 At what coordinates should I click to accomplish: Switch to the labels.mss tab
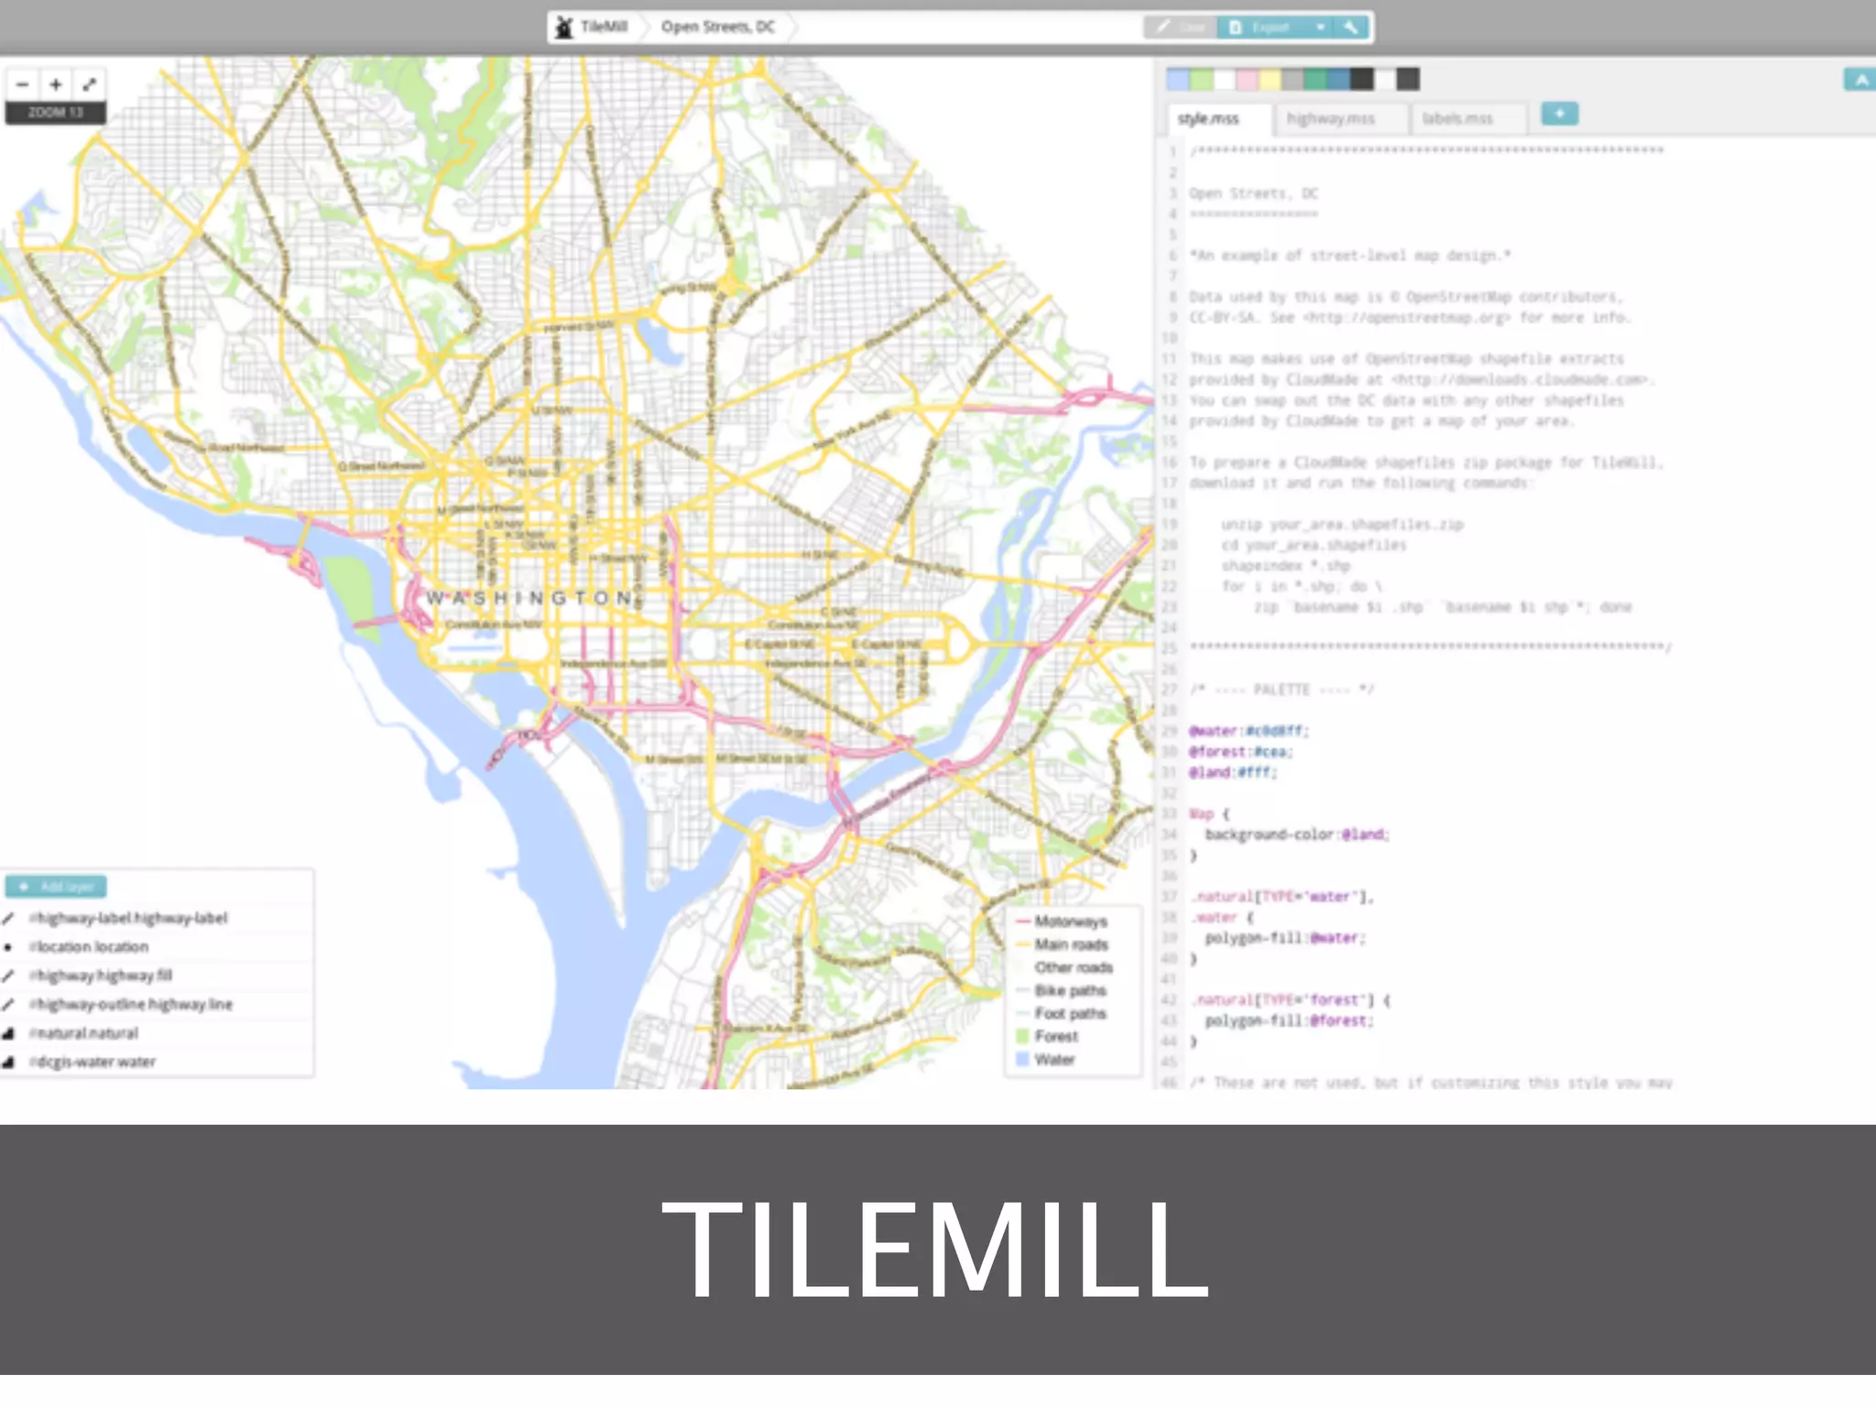1467,119
